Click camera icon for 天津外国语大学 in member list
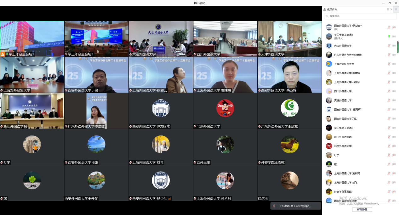The height and width of the screenshot is (215, 399). click(394, 100)
